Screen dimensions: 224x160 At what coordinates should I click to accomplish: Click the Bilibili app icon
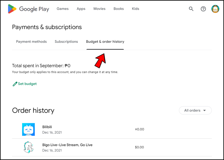(x=28, y=129)
